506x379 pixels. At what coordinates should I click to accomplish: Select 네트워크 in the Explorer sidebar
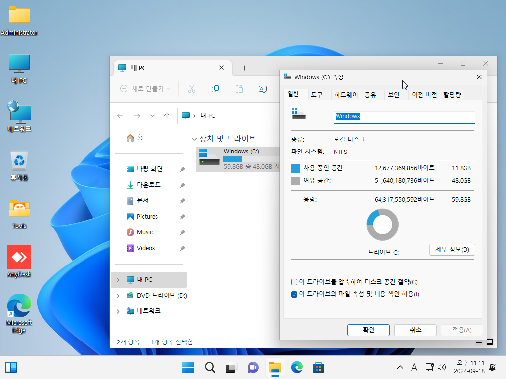(x=144, y=311)
